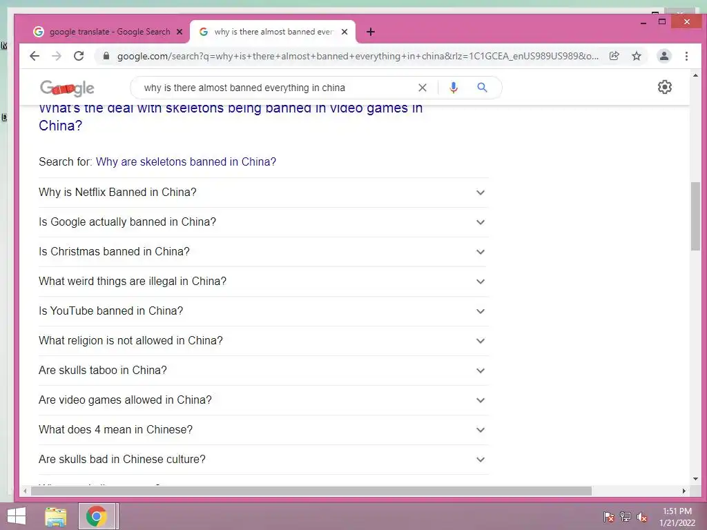
Task: Minimize the Chrome window
Action: [643, 21]
